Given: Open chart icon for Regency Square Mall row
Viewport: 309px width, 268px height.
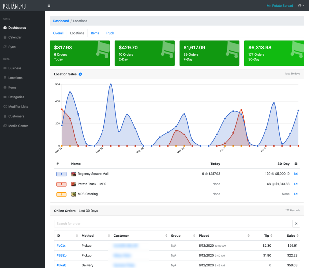Looking at the screenshot, I should tap(296, 174).
